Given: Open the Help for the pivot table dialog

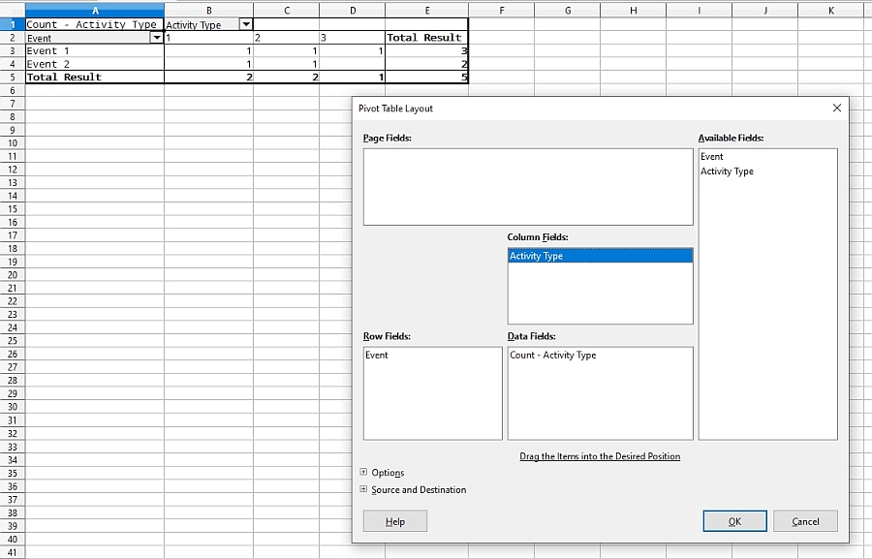Looking at the screenshot, I should pyautogui.click(x=394, y=520).
